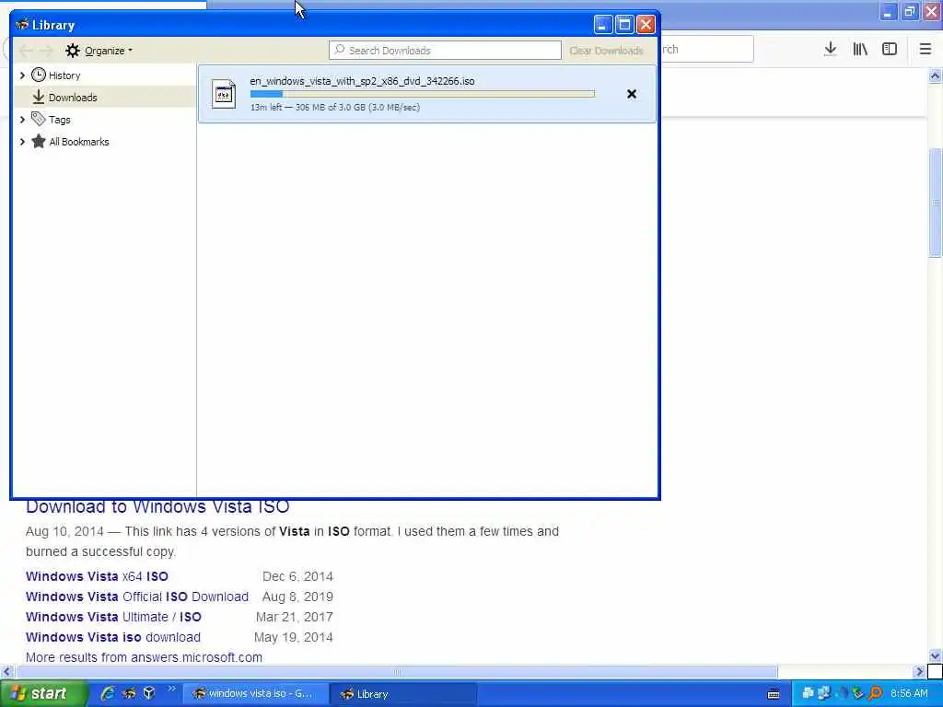Expand the History tree node
The image size is (943, 707).
click(22, 75)
